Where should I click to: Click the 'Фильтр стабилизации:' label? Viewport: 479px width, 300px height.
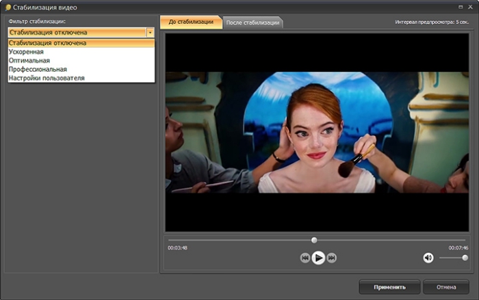(37, 21)
